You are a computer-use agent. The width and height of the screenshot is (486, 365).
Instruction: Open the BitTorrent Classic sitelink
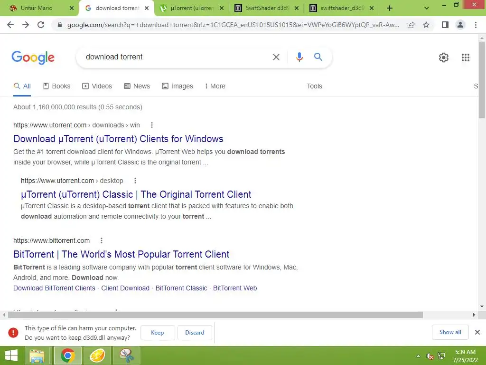(x=181, y=288)
